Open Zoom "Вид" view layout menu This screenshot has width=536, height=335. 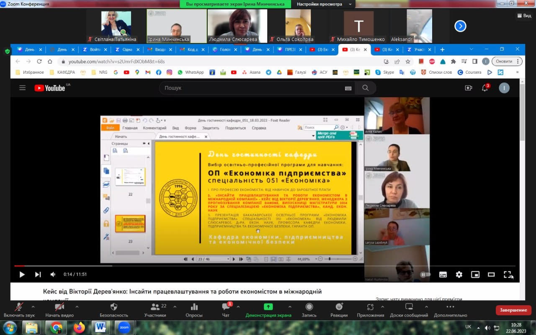click(x=524, y=15)
